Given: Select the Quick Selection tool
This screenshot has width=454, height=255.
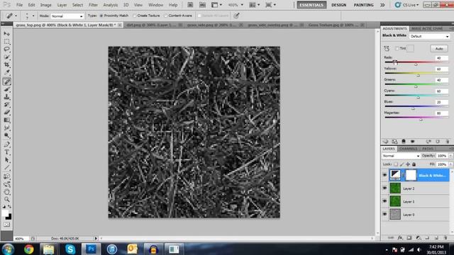Looking at the screenshot, I should (6, 57).
